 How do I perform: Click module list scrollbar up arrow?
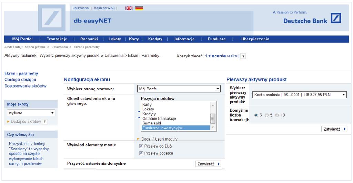[x=213, y=105]
